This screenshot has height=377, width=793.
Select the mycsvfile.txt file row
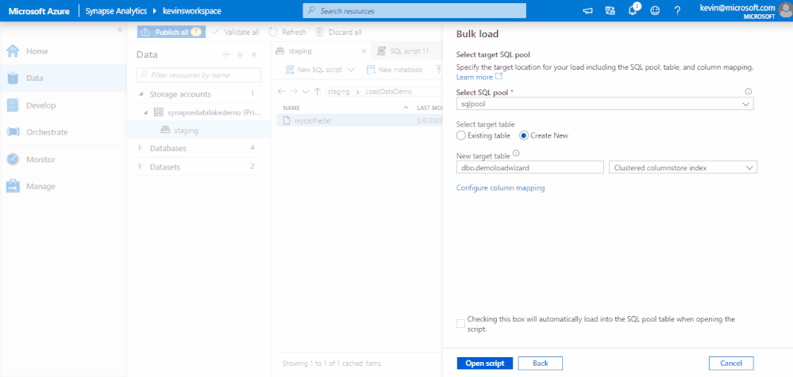360,120
